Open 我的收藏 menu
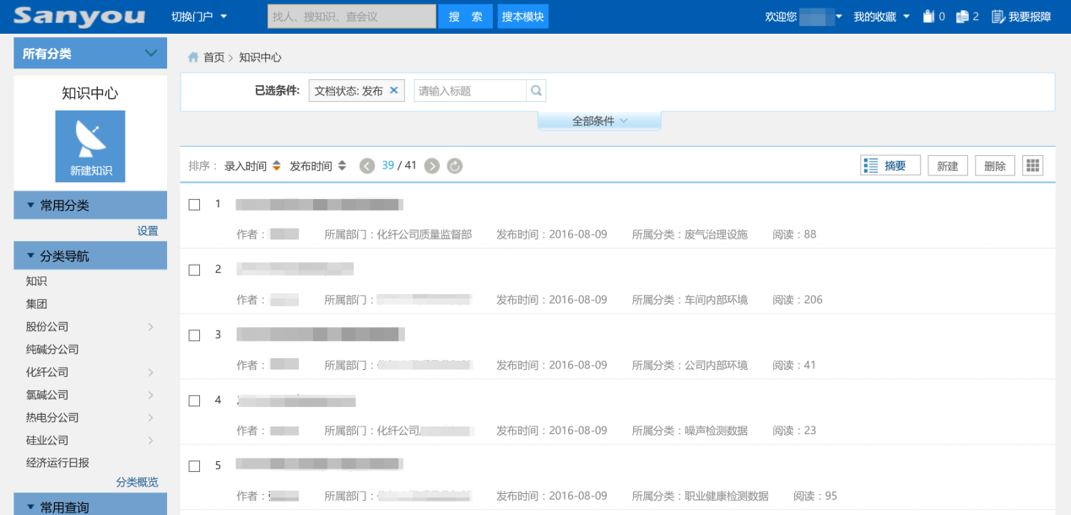The image size is (1071, 515). click(x=881, y=17)
